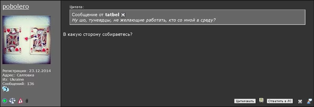
Task: Click the scales reputation icon
Action: [12, 101]
